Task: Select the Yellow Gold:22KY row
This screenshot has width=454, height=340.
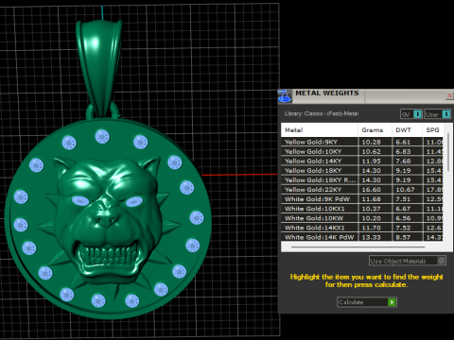Action: tap(362, 190)
